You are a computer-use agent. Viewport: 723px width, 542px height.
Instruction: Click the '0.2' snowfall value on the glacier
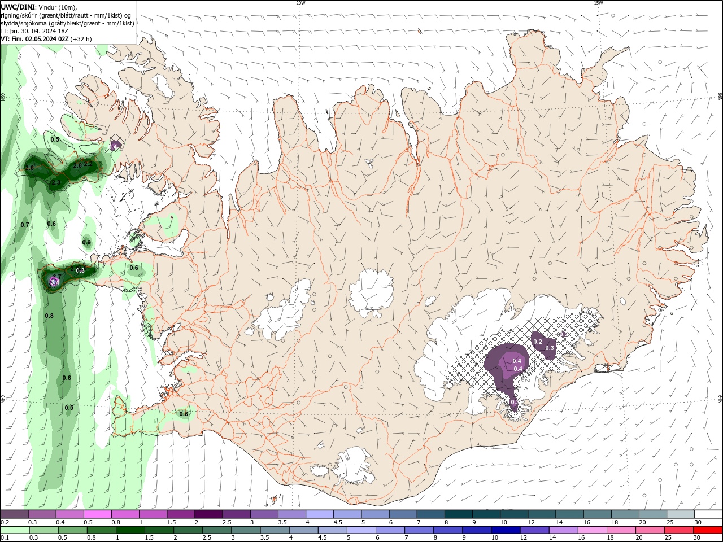(538, 342)
